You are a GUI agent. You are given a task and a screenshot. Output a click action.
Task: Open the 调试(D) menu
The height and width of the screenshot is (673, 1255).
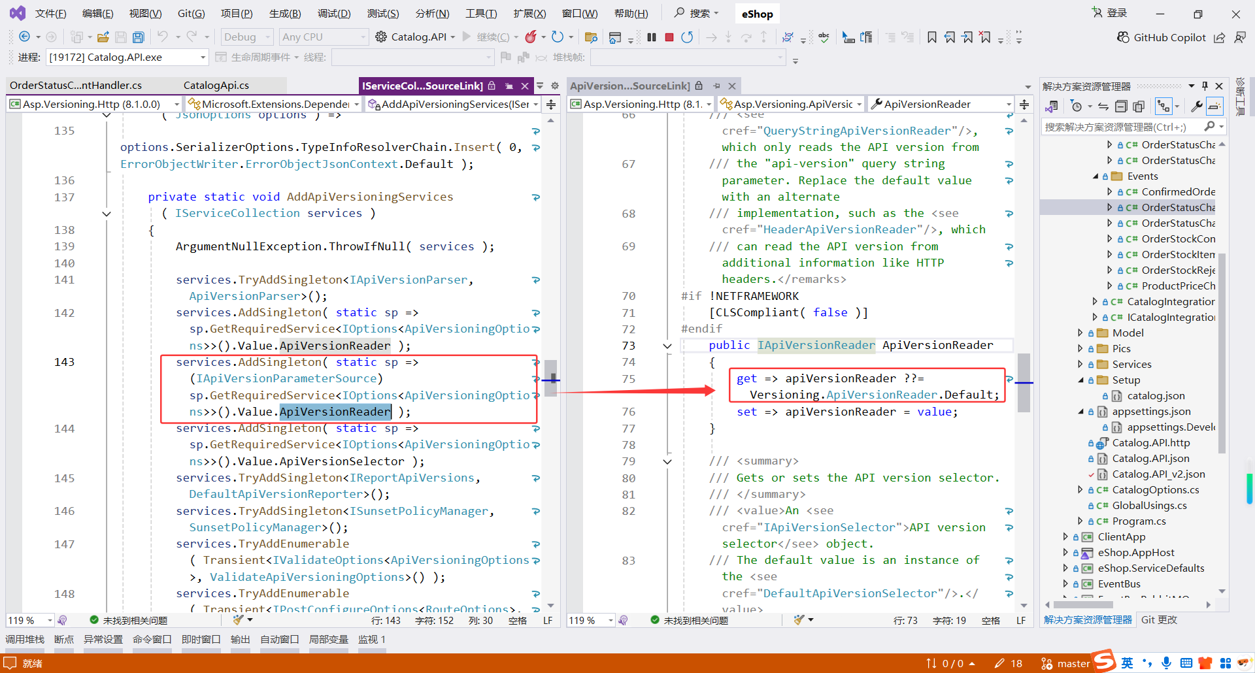tap(333, 14)
